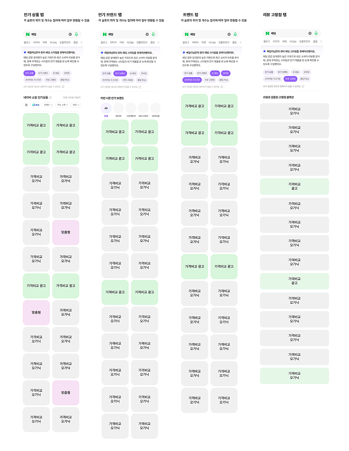Expand the 색상 filter dropdown
The width and height of the screenshot is (349, 451).
click(x=76, y=105)
